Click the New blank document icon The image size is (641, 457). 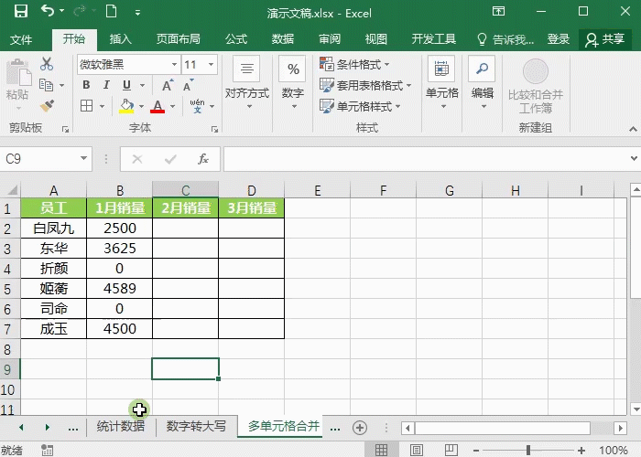coord(111,11)
